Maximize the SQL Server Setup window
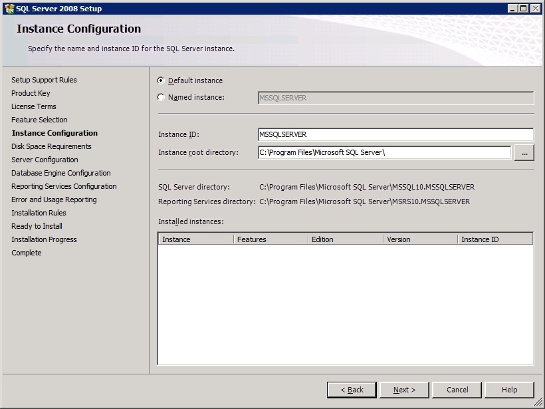Image resolution: width=545 pixels, height=409 pixels. coord(524,9)
